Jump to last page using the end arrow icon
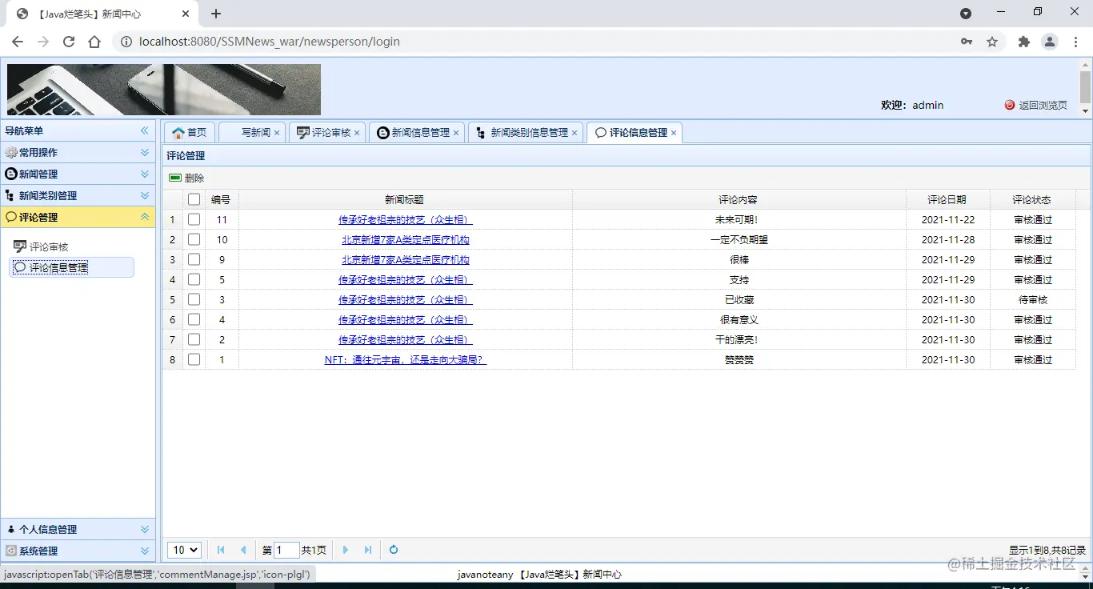1093x589 pixels. [369, 550]
